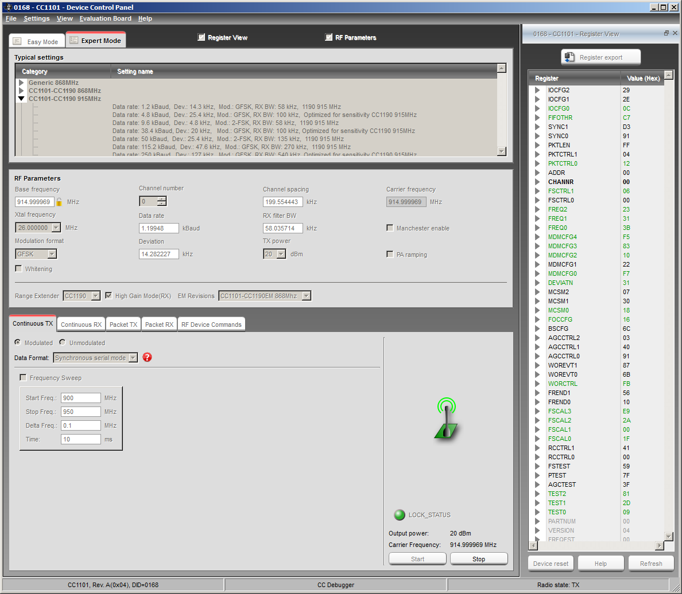Click right arrow of register horizontal scrollbar
Screen dimensions: 682x594
(x=660, y=545)
